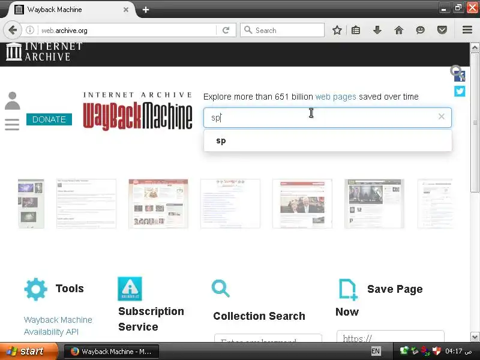
Task: Click the browser back arrow button
Action: tap(12, 31)
